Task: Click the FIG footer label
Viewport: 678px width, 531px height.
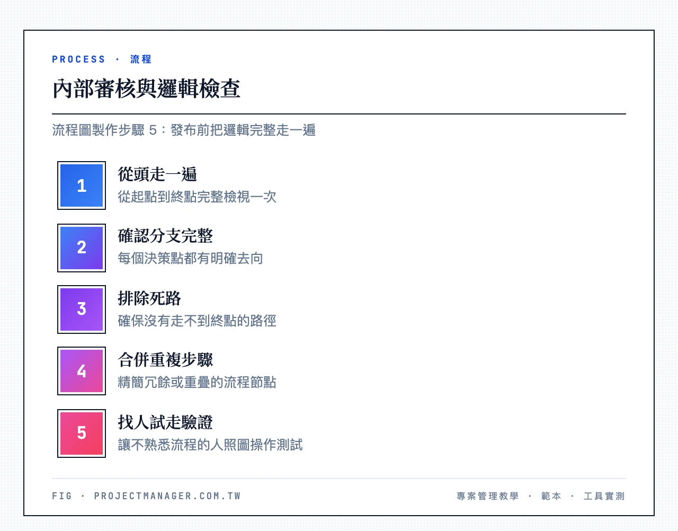Action: (x=62, y=496)
